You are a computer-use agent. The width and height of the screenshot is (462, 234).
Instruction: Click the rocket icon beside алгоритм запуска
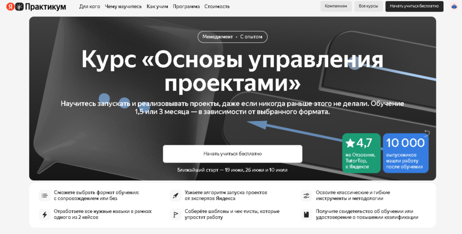[175, 196]
